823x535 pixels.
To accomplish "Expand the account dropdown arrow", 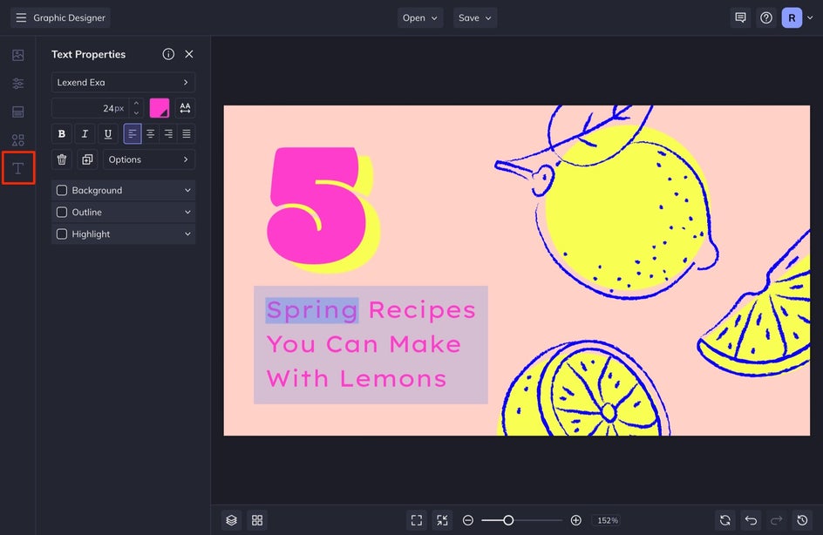I will pyautogui.click(x=810, y=17).
